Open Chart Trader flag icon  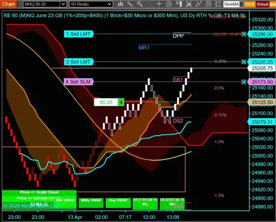[179, 4]
